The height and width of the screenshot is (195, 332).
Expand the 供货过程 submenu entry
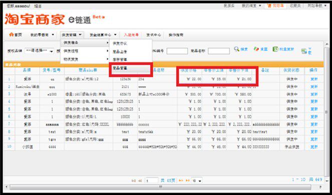tap(85, 51)
